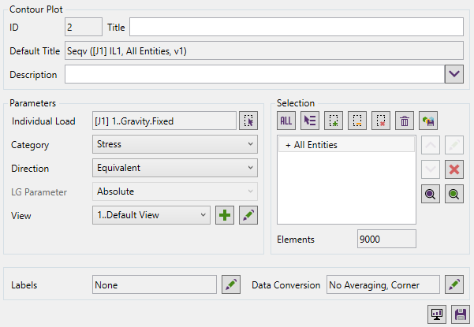Click the display plot monitor icon
Viewport: 474px width, 327px height.
pos(436,314)
